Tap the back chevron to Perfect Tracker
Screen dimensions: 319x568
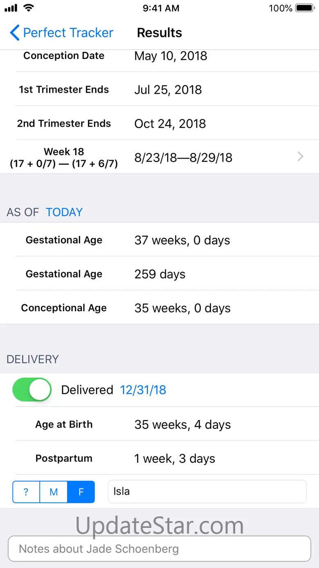pyautogui.click(x=15, y=33)
